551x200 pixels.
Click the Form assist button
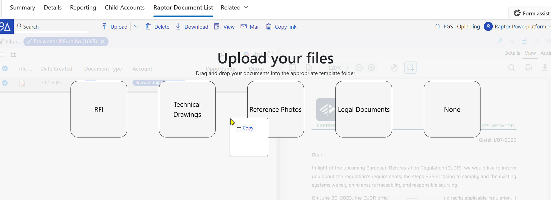click(532, 13)
